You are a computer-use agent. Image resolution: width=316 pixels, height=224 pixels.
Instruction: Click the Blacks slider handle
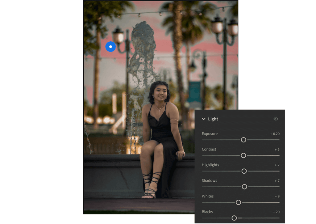(x=234, y=218)
